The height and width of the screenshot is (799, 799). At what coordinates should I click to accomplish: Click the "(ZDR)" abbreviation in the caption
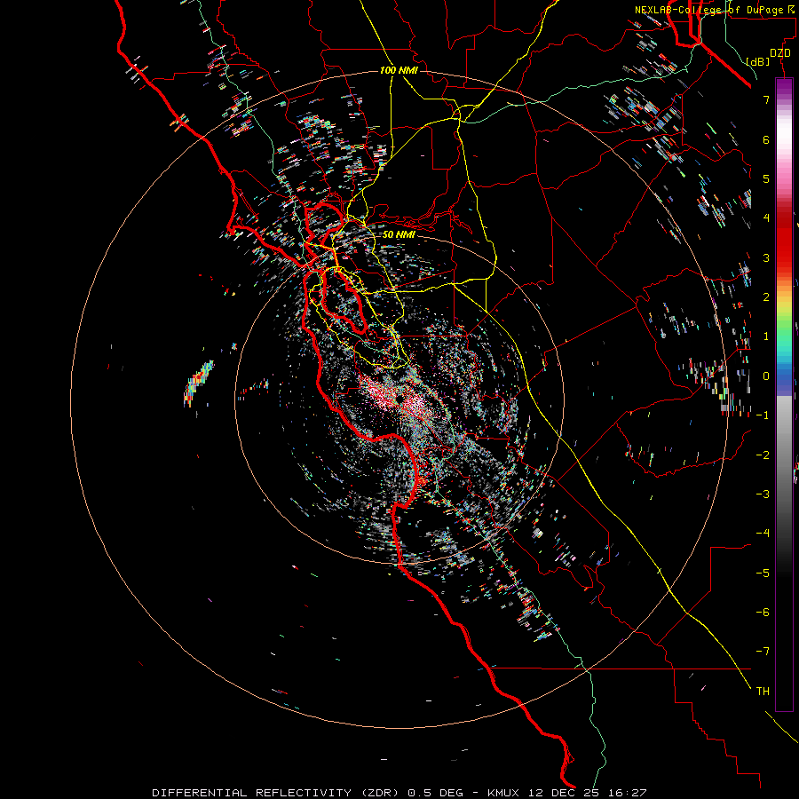tap(380, 793)
